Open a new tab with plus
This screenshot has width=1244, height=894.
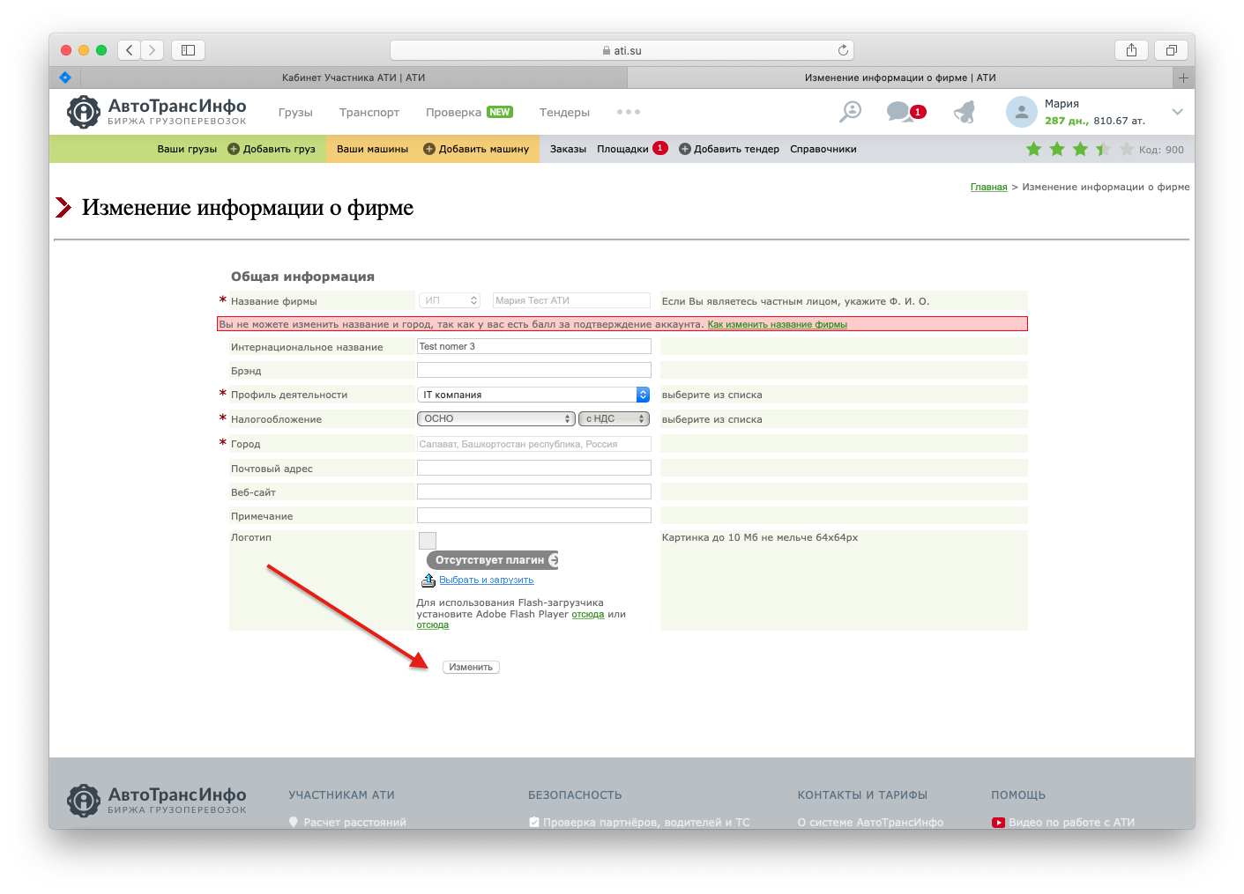[1183, 78]
